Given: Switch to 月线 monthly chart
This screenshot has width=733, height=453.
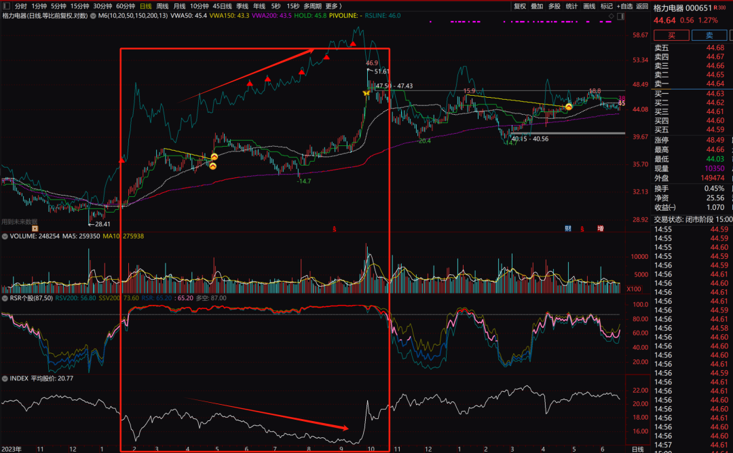Looking at the screenshot, I should tap(179, 6).
